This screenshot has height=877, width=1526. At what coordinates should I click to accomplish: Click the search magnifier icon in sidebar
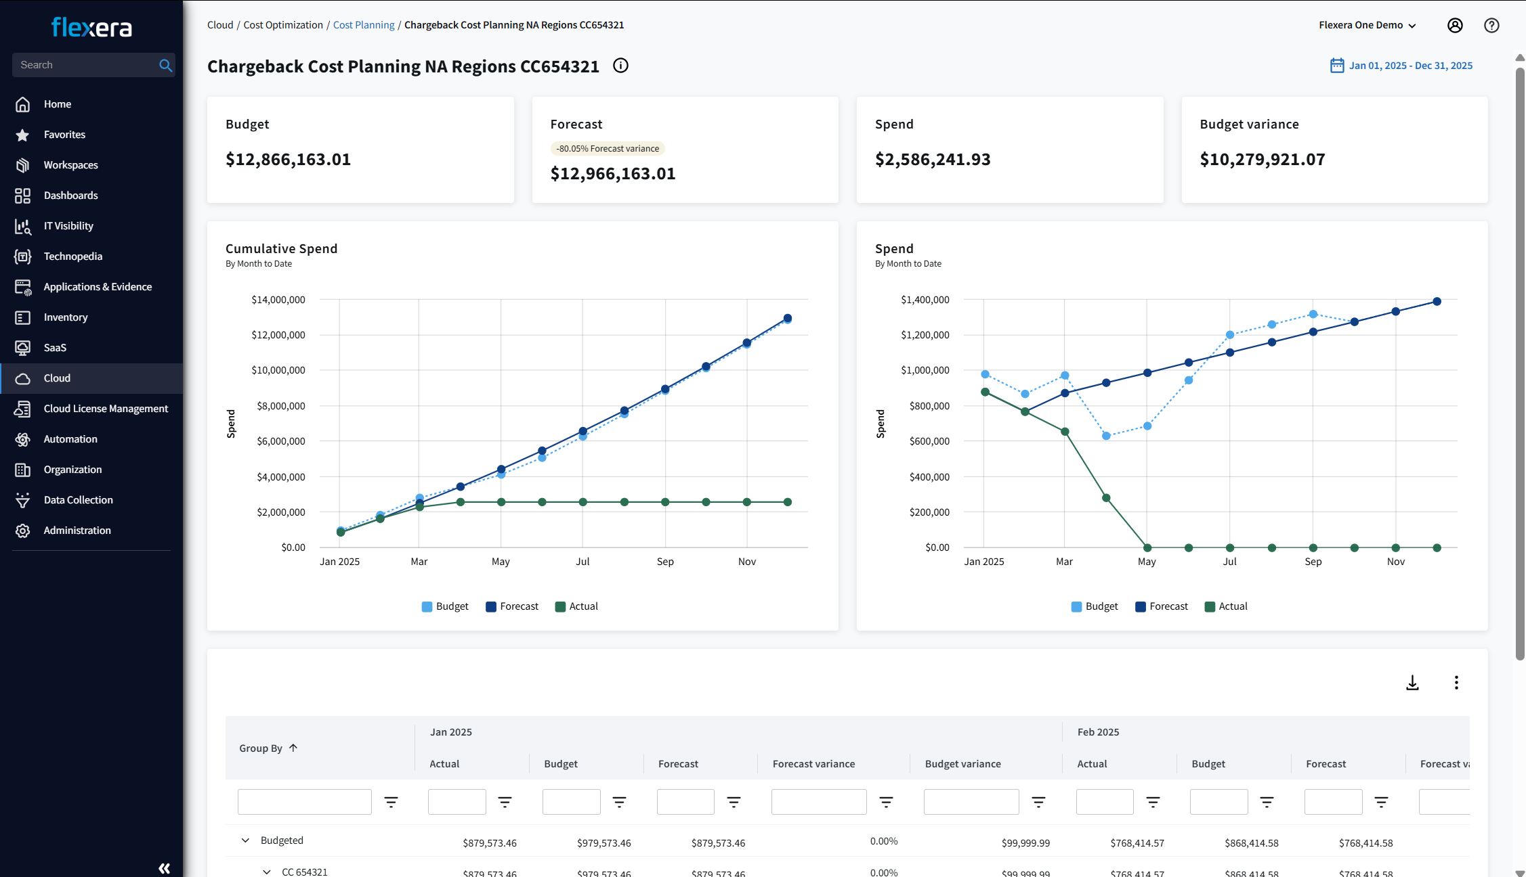pos(165,65)
